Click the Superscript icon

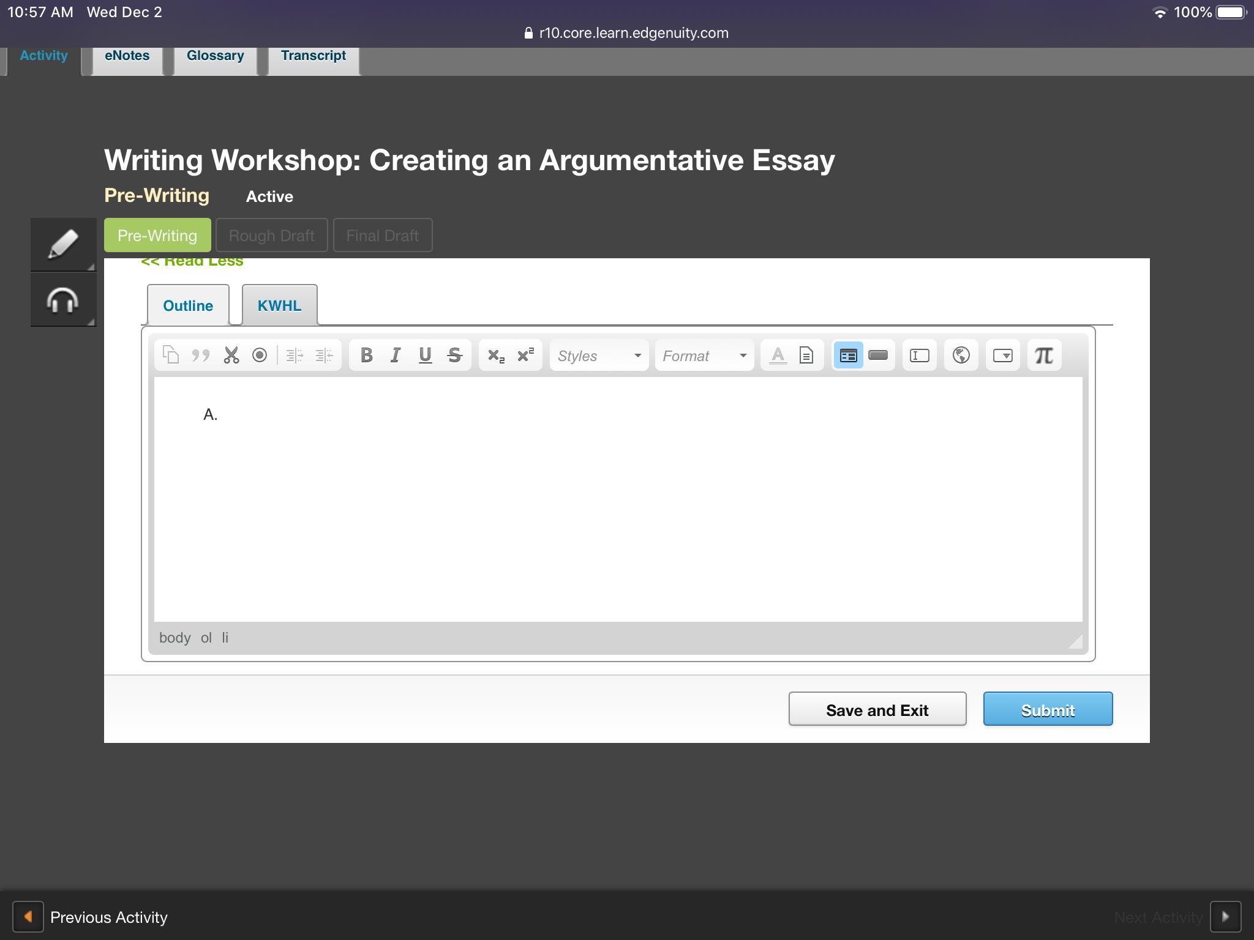tap(525, 356)
